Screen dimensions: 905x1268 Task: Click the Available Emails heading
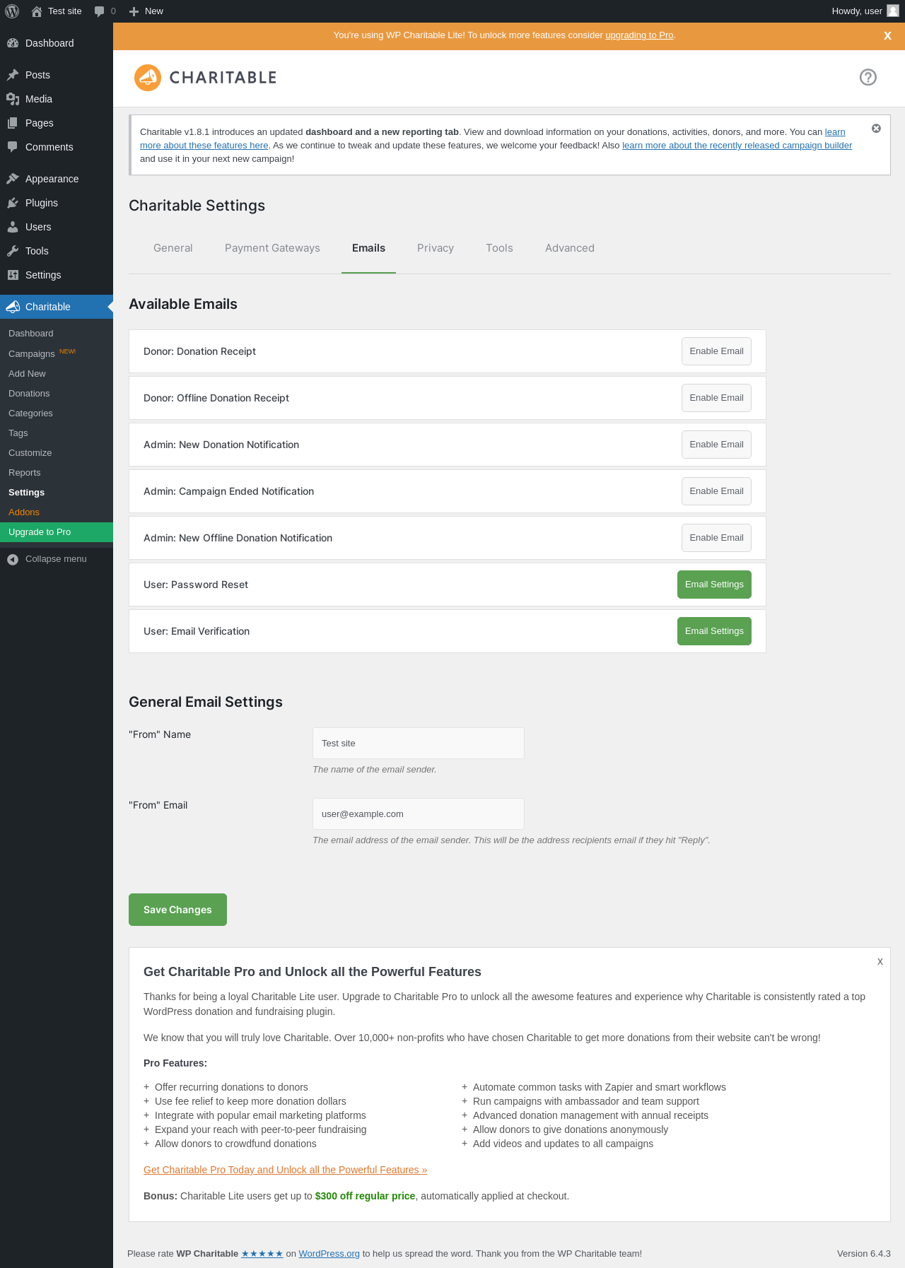pos(183,304)
